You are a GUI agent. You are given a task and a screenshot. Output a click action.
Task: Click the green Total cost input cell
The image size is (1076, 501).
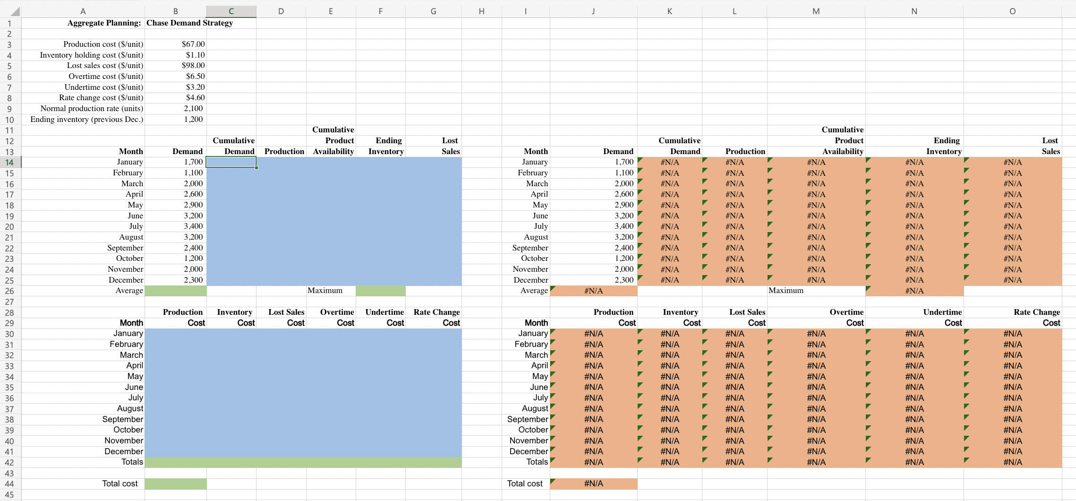(x=176, y=484)
